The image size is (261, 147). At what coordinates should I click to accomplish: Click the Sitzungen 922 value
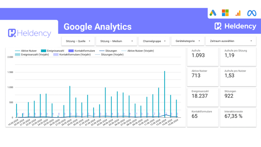coord(229,96)
